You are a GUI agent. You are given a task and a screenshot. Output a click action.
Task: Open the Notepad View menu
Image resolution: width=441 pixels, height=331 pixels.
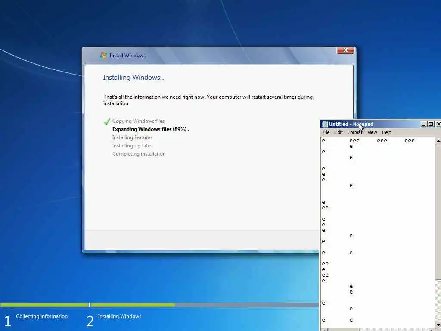click(372, 132)
